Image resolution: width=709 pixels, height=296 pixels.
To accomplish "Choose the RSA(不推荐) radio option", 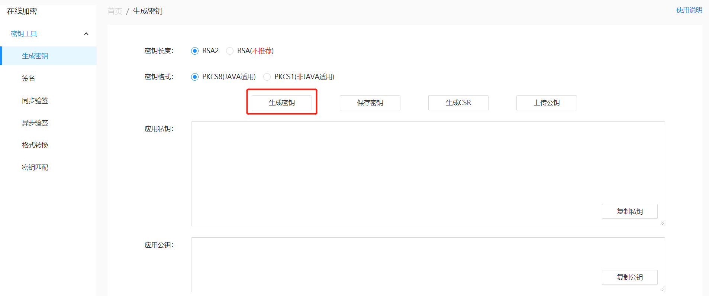I will click(230, 51).
